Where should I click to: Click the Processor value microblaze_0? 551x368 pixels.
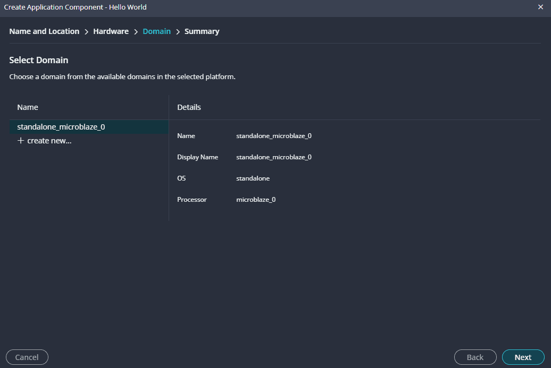coord(256,200)
